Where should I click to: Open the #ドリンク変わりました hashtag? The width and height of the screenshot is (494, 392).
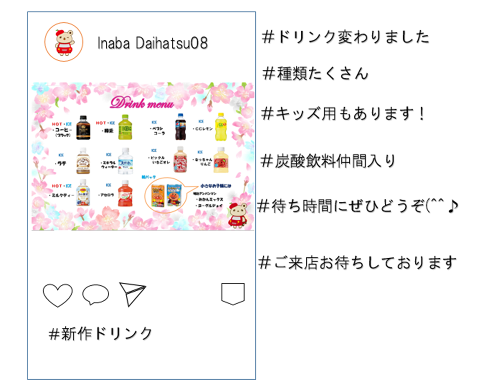(x=345, y=37)
